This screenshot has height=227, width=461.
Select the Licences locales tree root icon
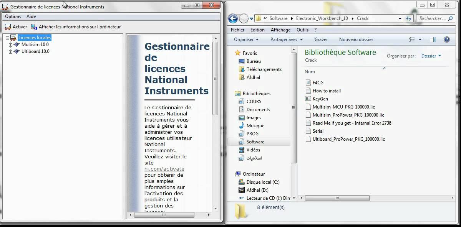coord(14,38)
